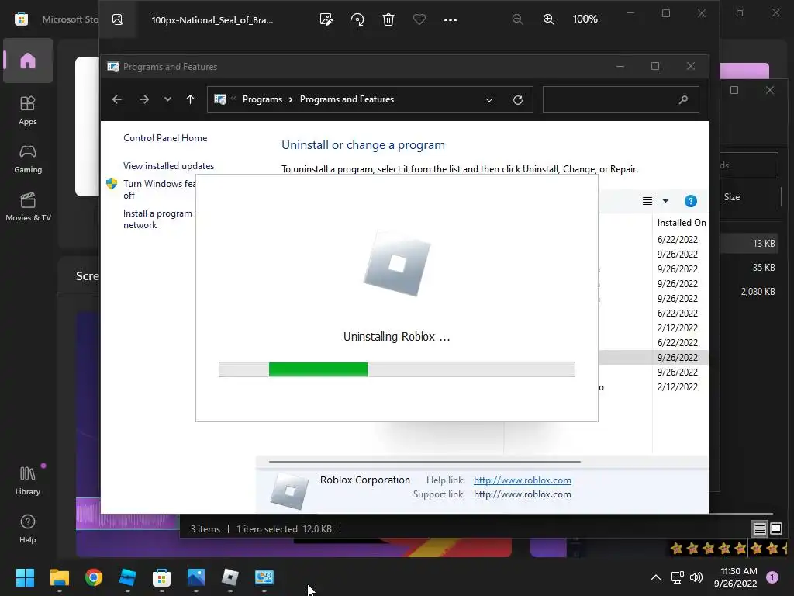Open volume control in system tray
The width and height of the screenshot is (794, 596).
pos(696,577)
